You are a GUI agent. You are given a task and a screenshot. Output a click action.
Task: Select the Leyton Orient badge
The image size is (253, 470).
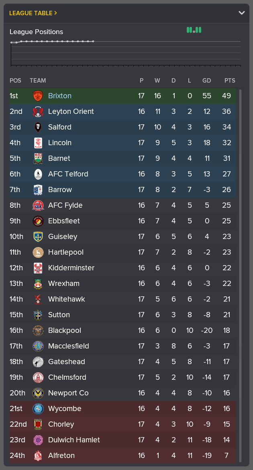(38, 111)
